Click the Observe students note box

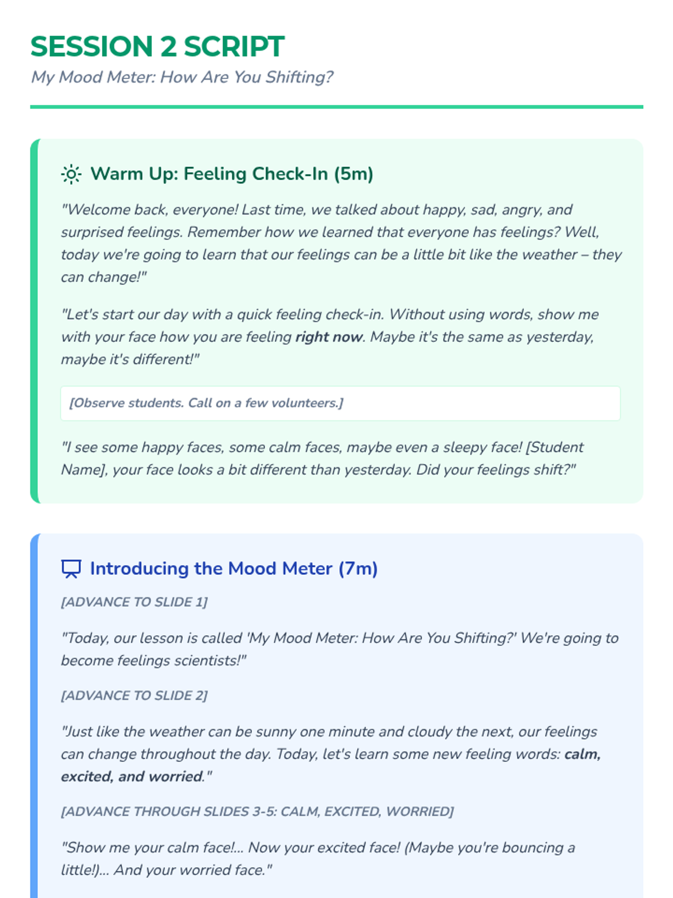[340, 403]
